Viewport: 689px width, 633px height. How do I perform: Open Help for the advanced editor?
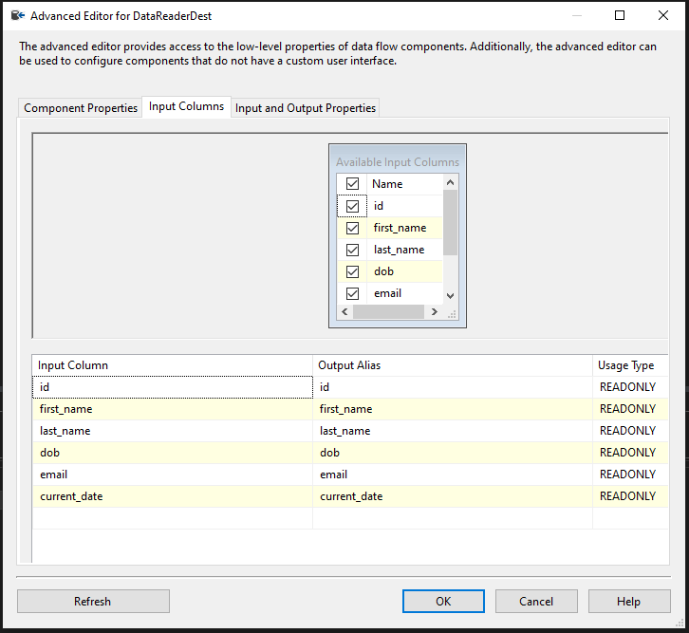(628, 601)
